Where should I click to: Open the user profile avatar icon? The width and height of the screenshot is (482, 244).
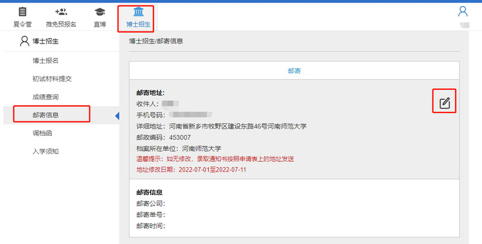(x=463, y=11)
